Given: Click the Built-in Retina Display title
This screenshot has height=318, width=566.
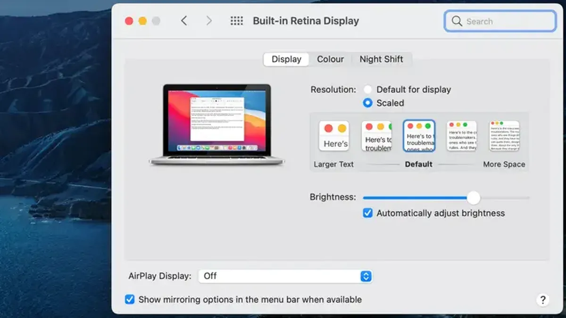Looking at the screenshot, I should point(306,21).
